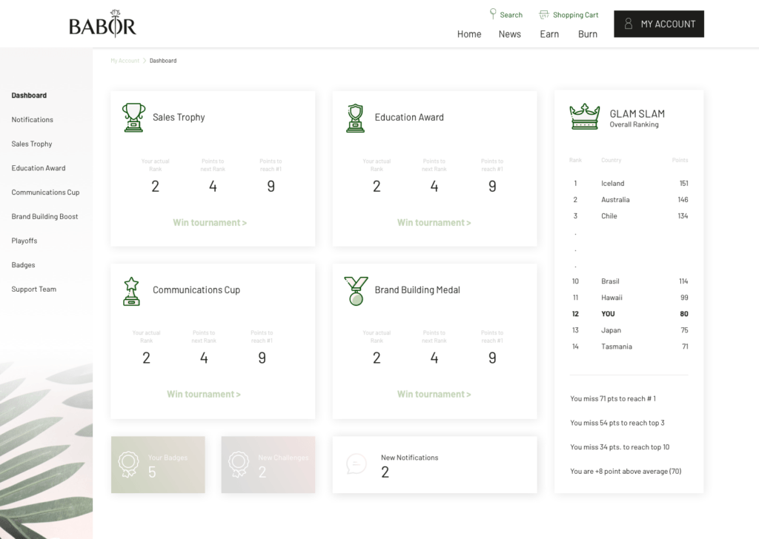Click the Your Badges rosette icon
The height and width of the screenshot is (539, 759).
click(x=128, y=464)
